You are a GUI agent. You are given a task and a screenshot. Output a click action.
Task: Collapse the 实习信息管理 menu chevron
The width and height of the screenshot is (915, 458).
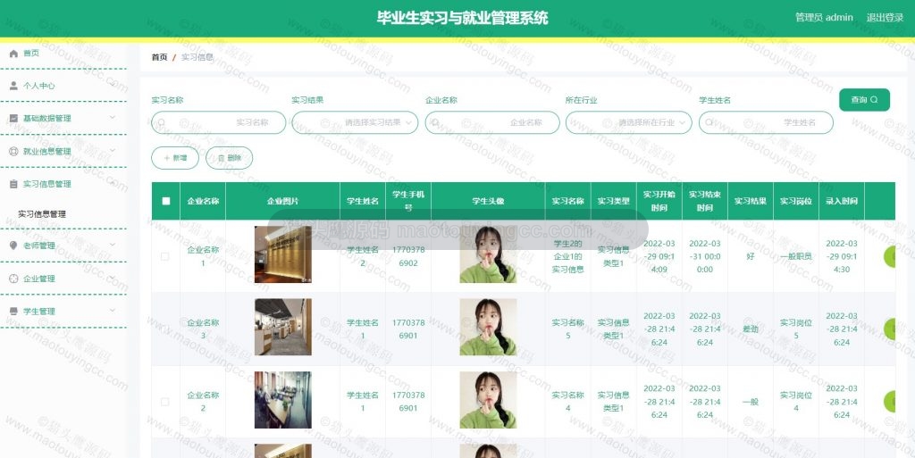click(x=113, y=183)
